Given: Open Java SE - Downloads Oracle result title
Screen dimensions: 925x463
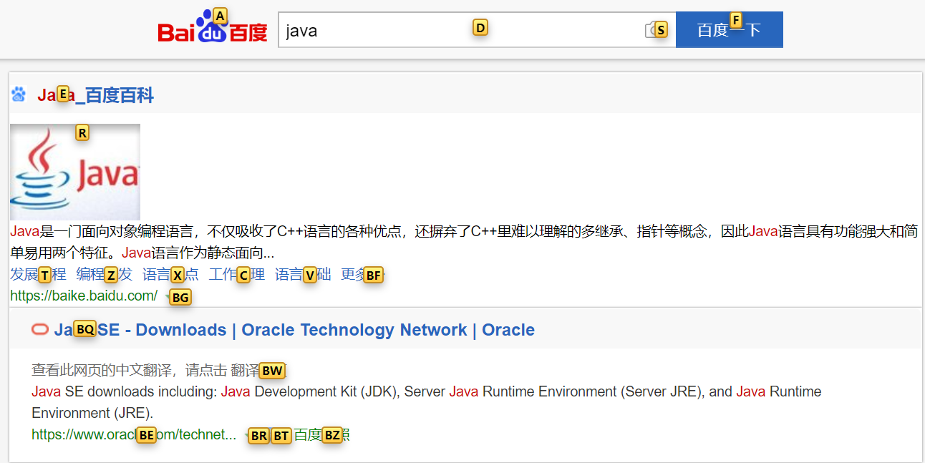Looking at the screenshot, I should point(294,330).
